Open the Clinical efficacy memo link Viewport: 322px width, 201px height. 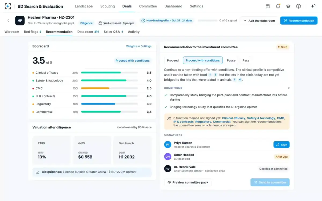tap(233, 118)
